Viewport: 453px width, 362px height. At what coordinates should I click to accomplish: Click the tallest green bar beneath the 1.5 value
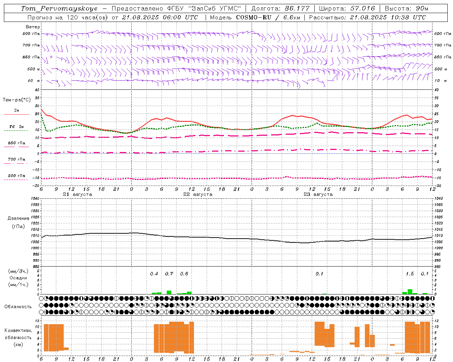(x=410, y=292)
